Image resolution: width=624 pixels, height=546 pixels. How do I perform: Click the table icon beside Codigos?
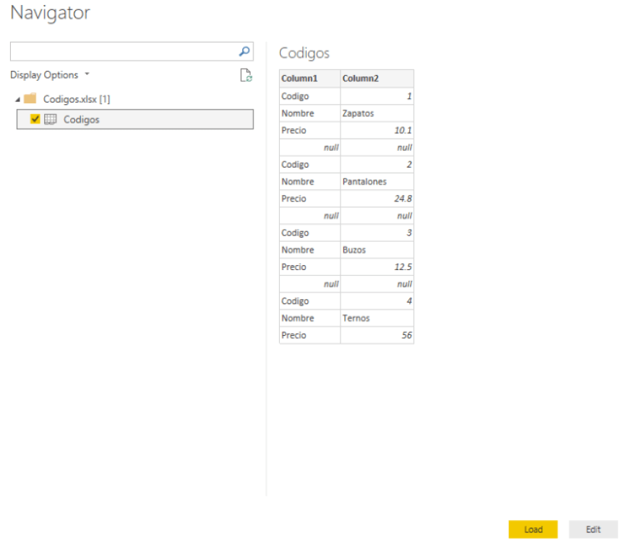pos(51,120)
